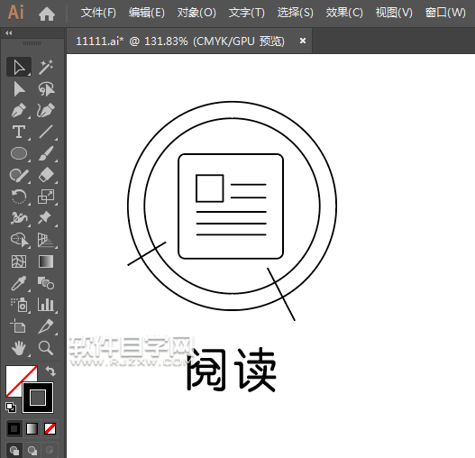Apply None mode button
This screenshot has height=458, width=475.
click(50, 428)
